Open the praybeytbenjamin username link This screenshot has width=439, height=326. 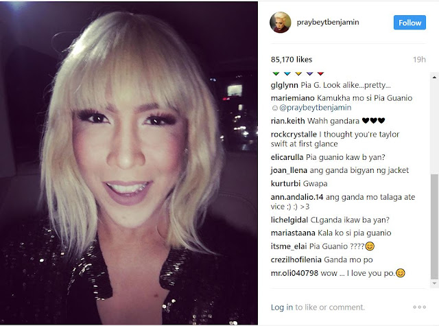[x=328, y=23]
